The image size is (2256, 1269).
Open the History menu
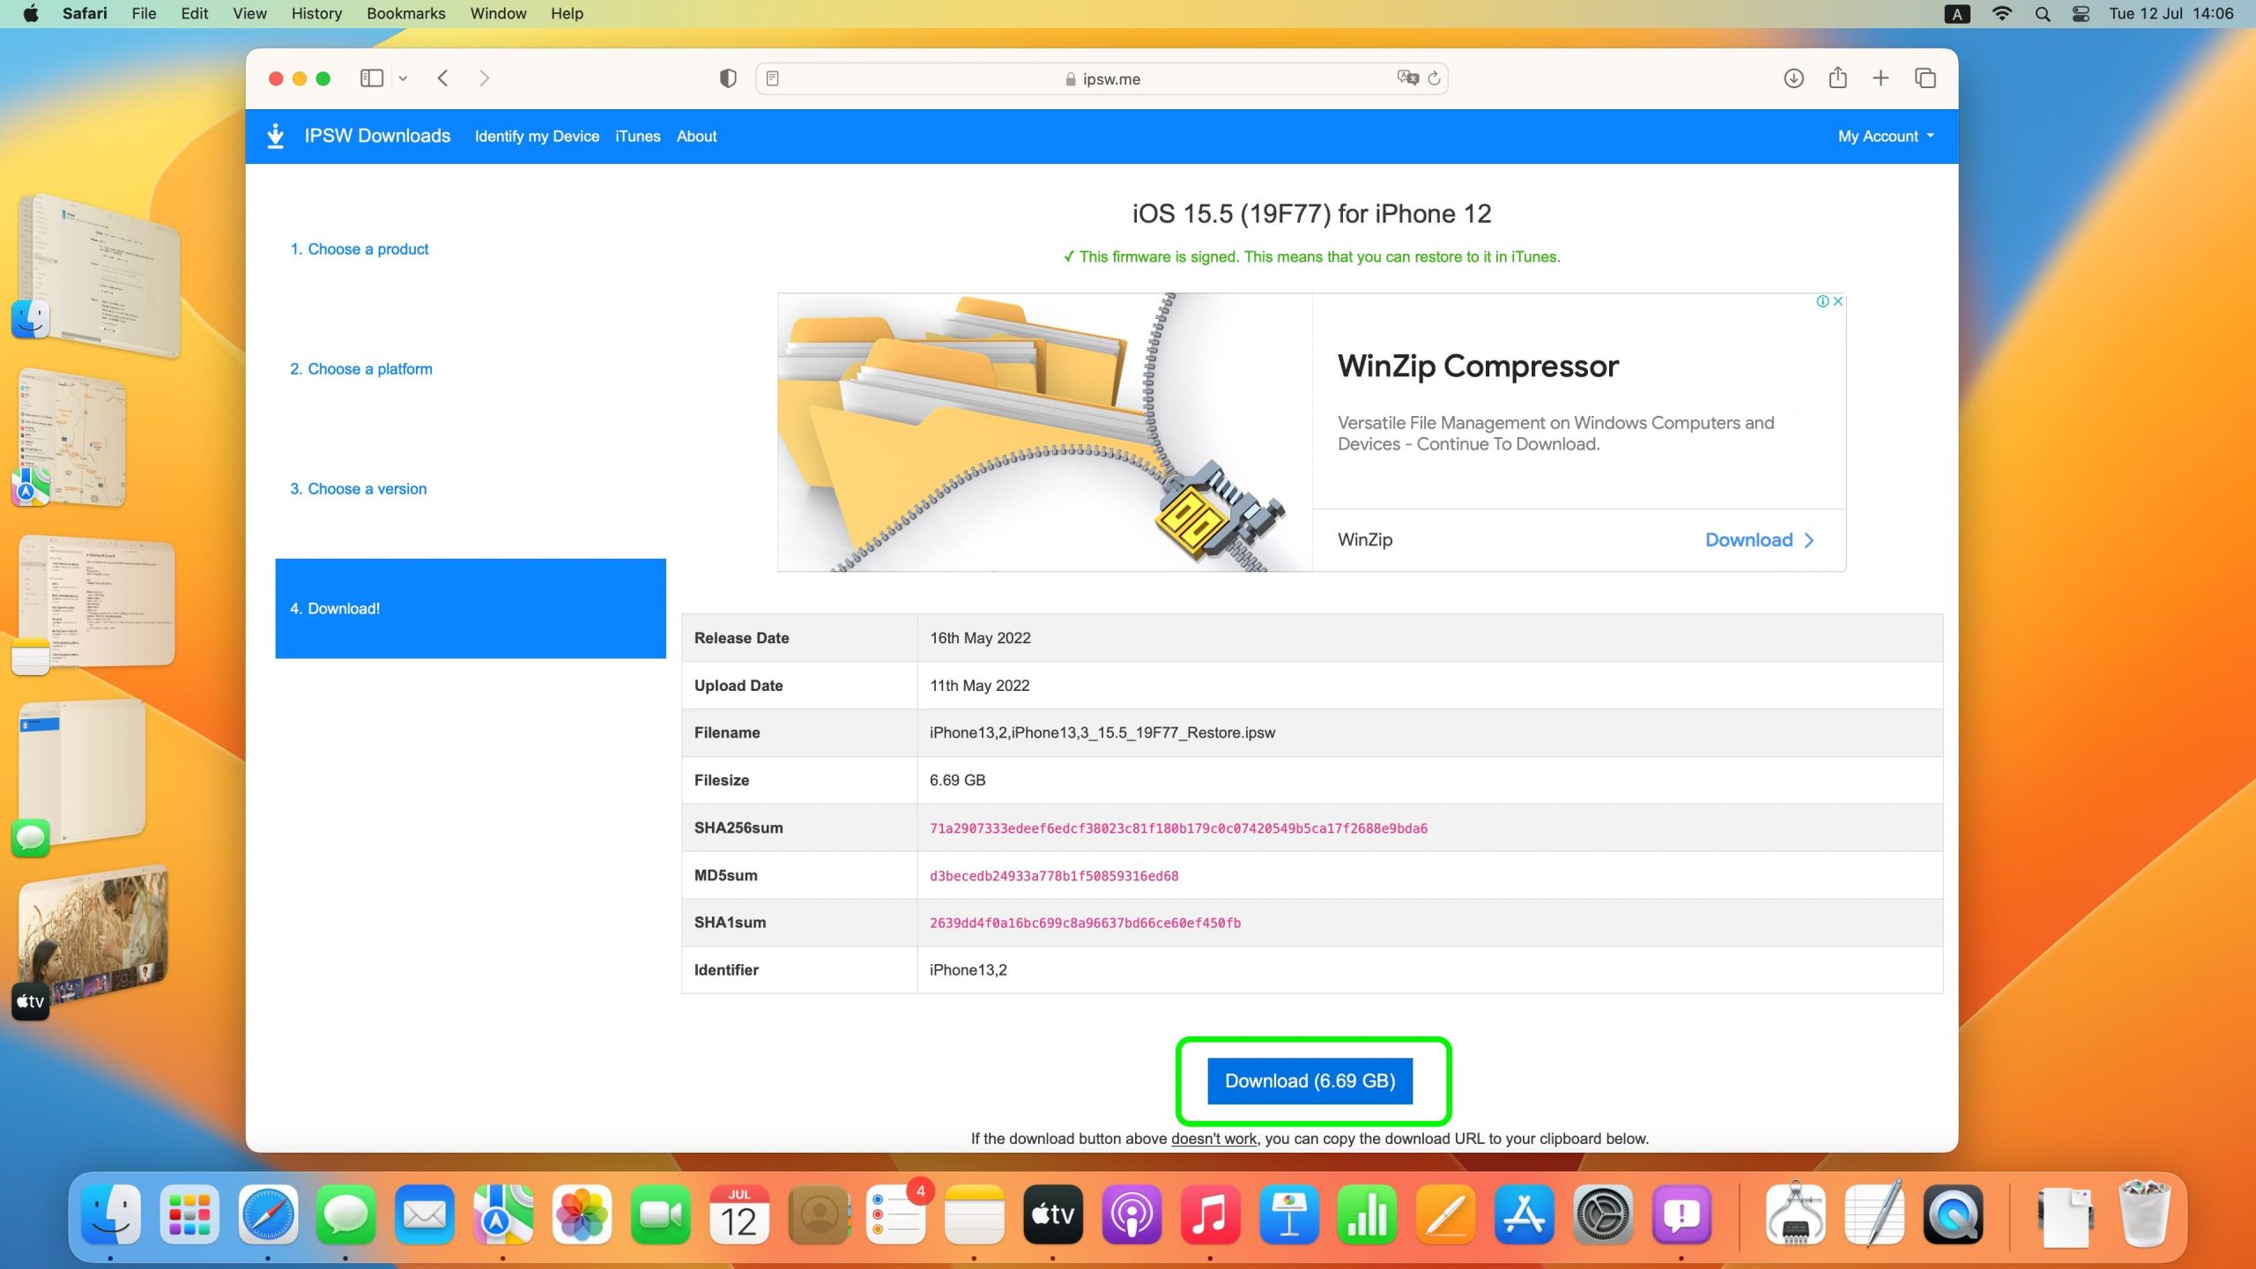pyautogui.click(x=316, y=13)
